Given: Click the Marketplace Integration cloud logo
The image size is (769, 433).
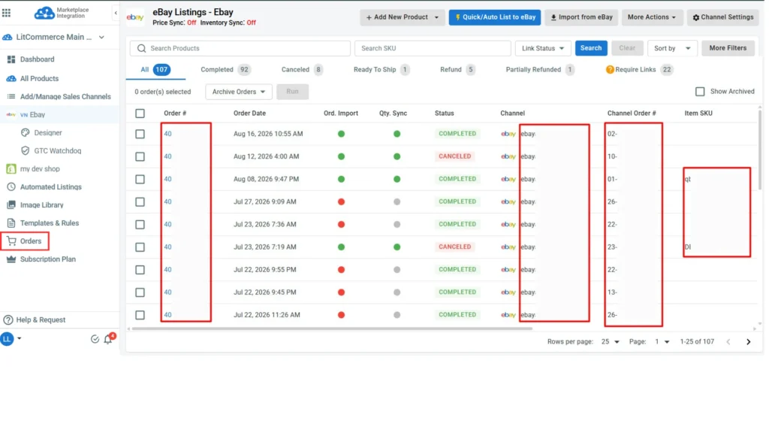Looking at the screenshot, I should [44, 13].
